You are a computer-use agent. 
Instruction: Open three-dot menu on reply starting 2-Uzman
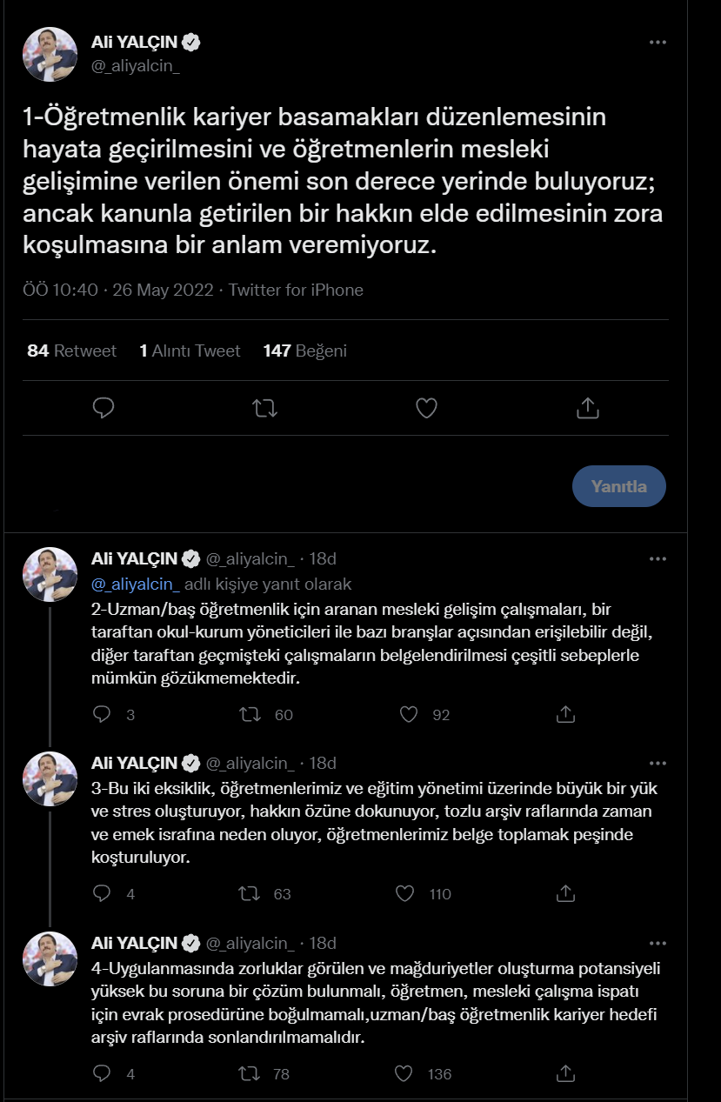pos(659,558)
